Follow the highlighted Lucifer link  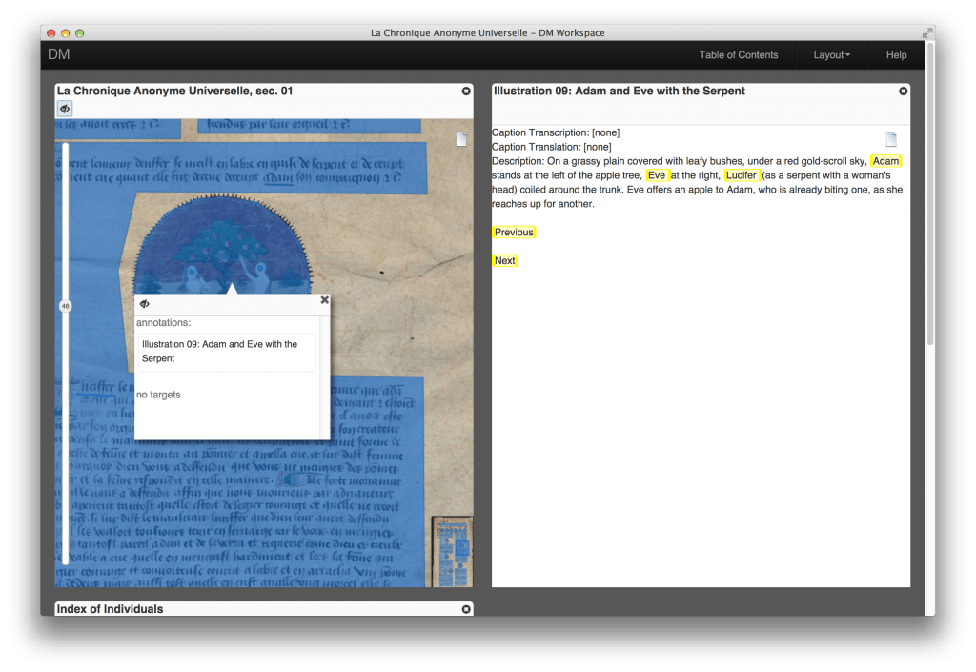[x=742, y=175]
